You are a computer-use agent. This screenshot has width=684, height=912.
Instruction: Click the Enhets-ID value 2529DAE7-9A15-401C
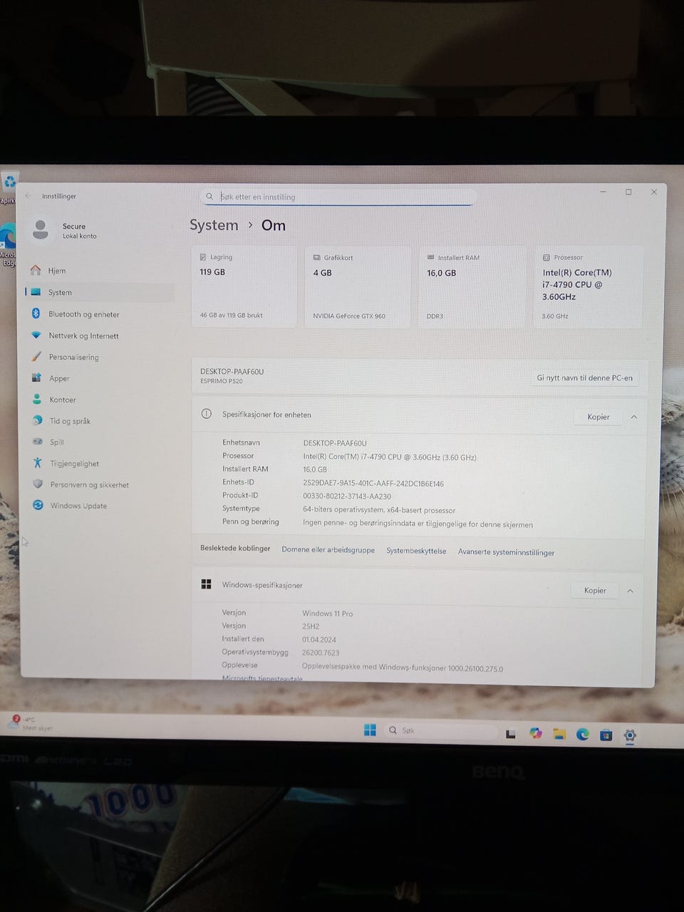(373, 483)
